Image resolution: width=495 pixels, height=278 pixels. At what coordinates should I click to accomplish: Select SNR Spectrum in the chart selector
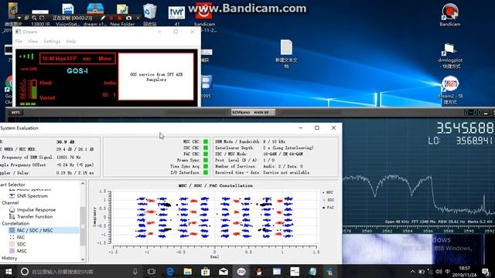[32, 195]
